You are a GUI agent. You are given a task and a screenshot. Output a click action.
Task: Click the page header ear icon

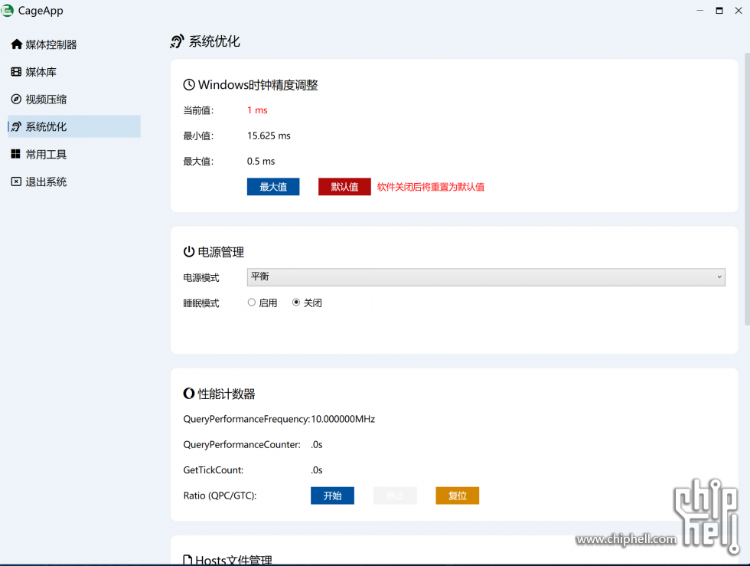177,41
